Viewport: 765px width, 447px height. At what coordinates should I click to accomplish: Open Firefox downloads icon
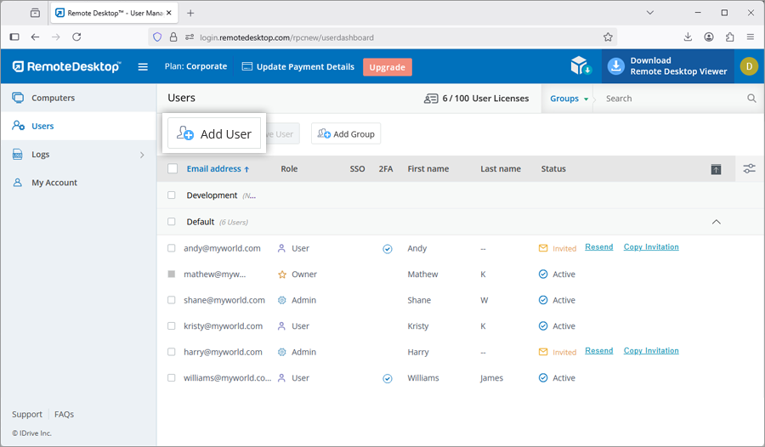(x=688, y=37)
